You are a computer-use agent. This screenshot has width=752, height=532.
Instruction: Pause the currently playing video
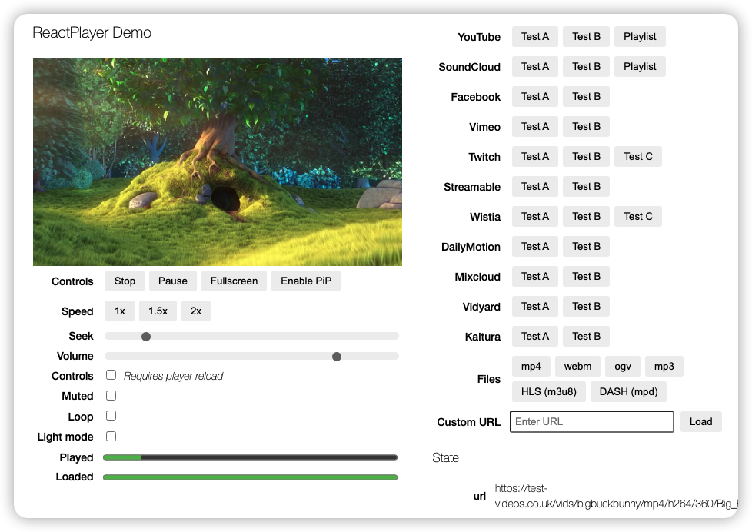172,281
